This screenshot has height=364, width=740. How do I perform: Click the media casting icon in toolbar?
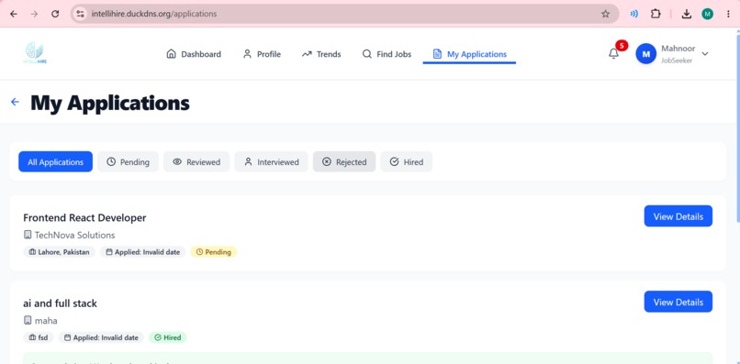pos(633,14)
